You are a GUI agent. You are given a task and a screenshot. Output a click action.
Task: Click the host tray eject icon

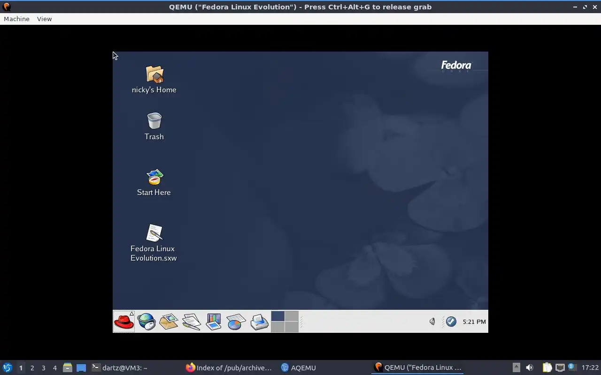[x=516, y=367]
